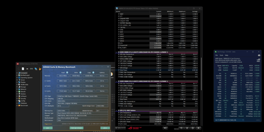Click Memory Read value 66553 MB/s

(x=63, y=76)
